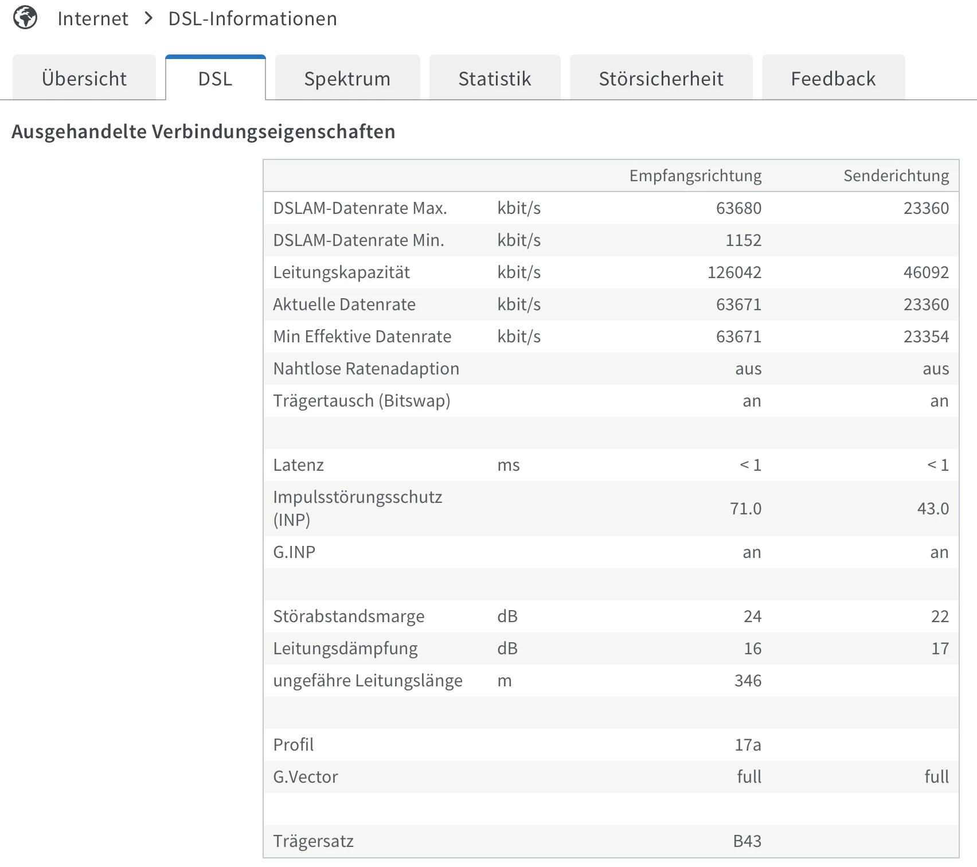Click the Profil value 17a
This screenshot has height=867, width=977.
point(748,745)
